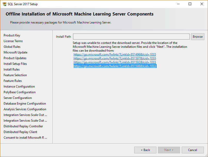Close the SQL Server 2017 Setup window
Screen dimensions: 208x157
click(202, 4)
